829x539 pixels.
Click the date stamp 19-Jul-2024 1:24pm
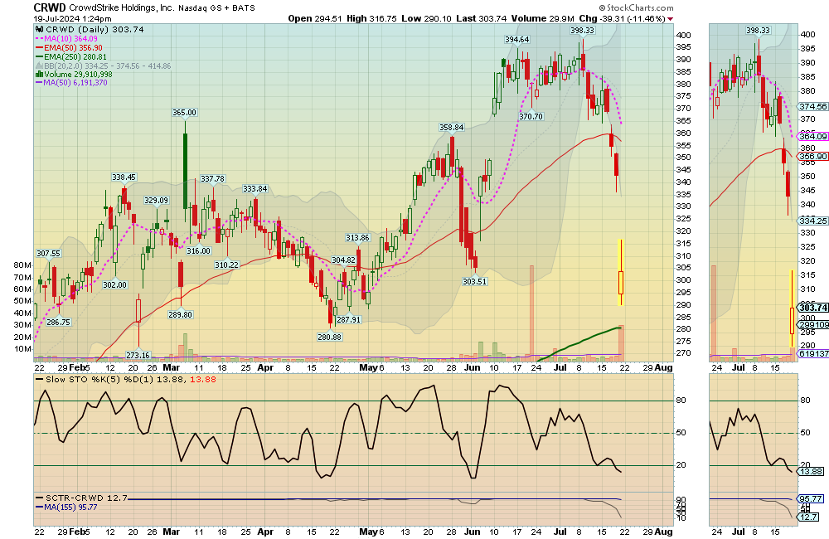72,18
